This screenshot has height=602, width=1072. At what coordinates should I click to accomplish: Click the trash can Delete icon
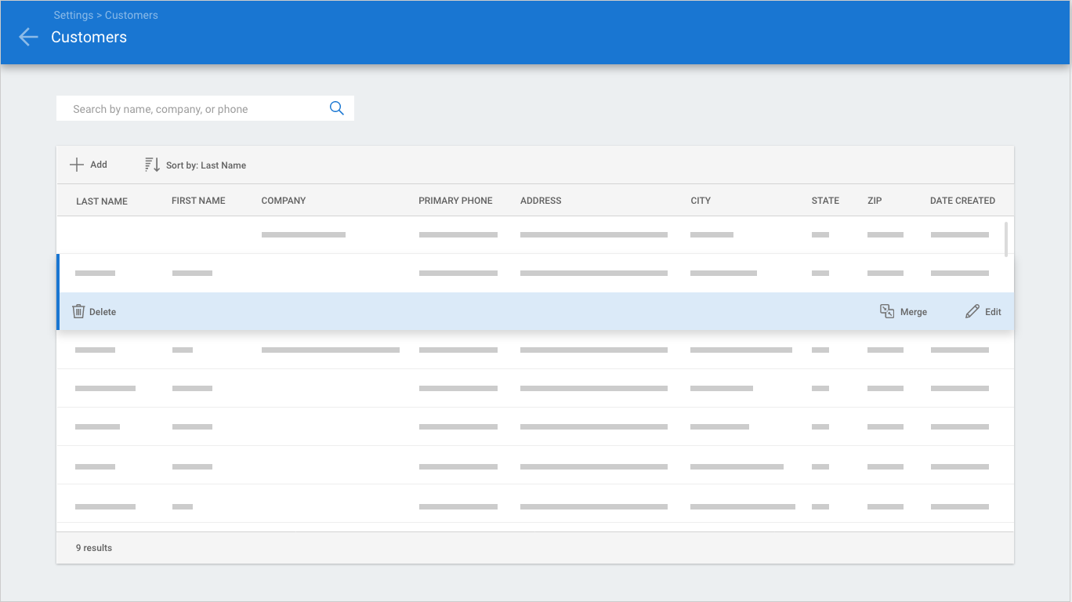tap(78, 311)
